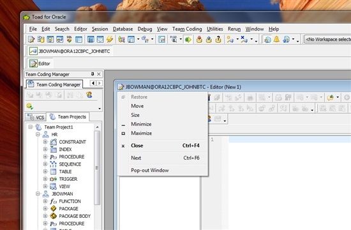351x230 pixels.
Task: Collapse the HR schema node
Action: click(x=38, y=135)
